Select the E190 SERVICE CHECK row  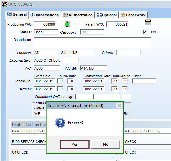[29, 142]
